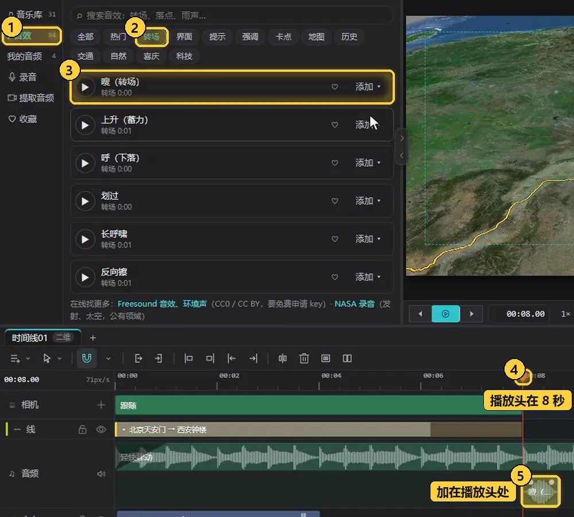Viewport: 574px width, 517px height.
Task: Play the 长呼啸 sound preview
Action: pos(85,240)
